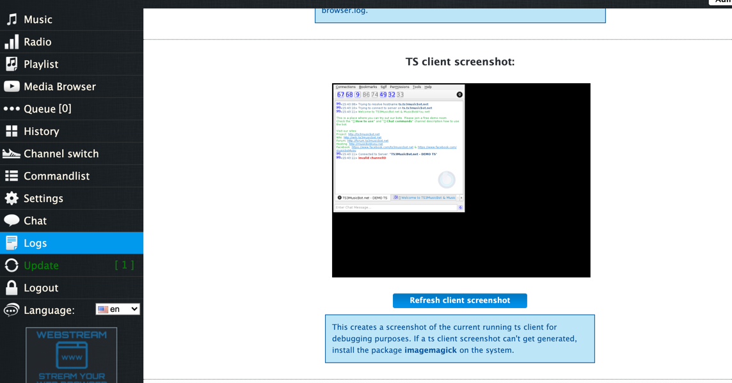Open the Playlist icon
Image resolution: width=732 pixels, height=383 pixels.
point(10,64)
